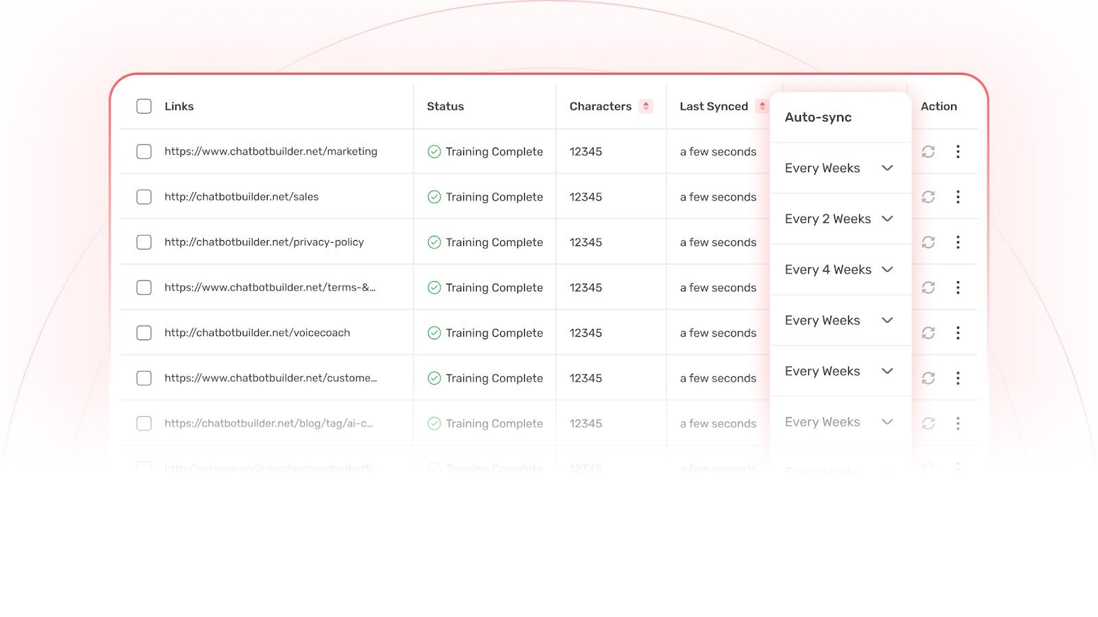Click the sort icon on the Characters column

click(644, 106)
